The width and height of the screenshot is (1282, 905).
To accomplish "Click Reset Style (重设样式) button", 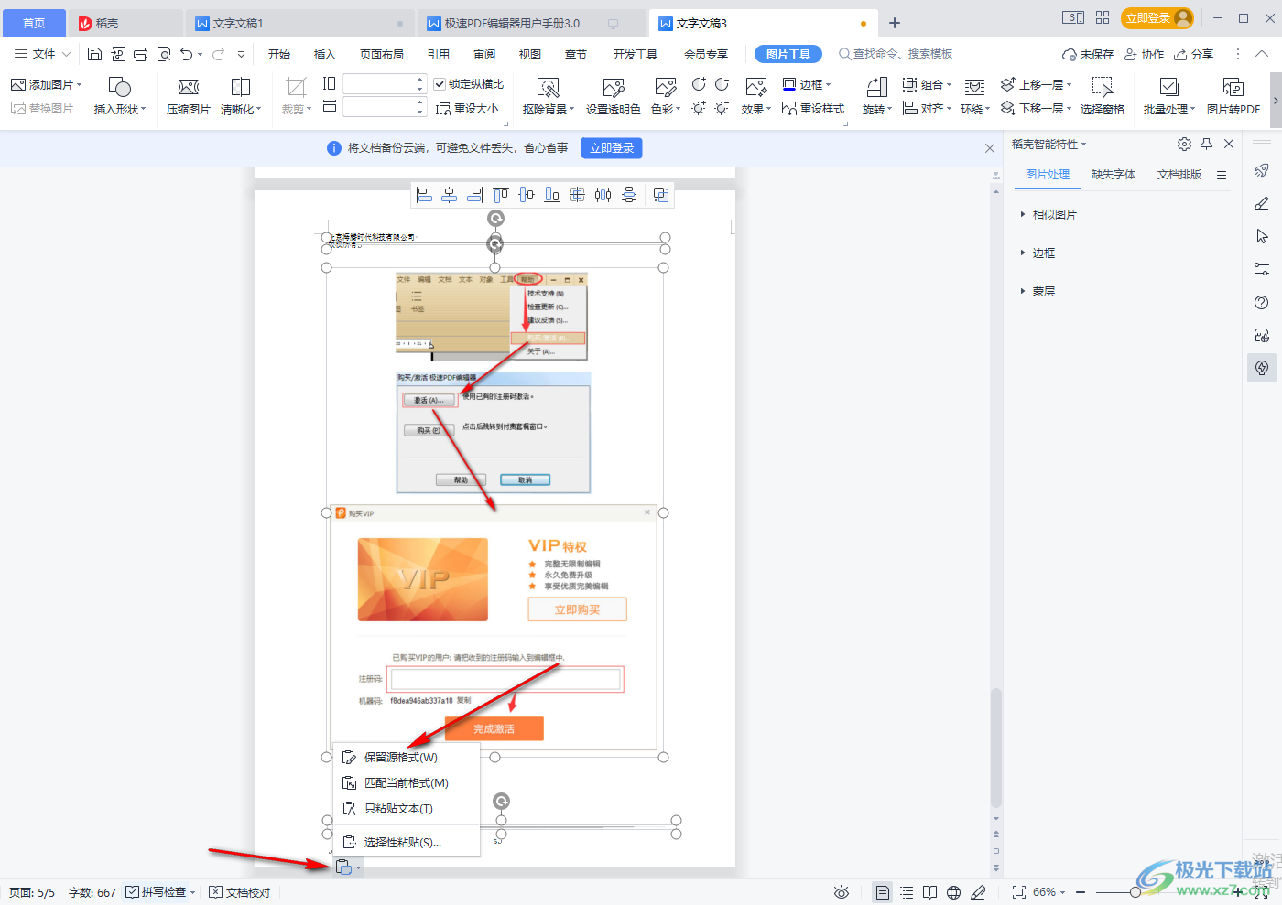I will [x=813, y=108].
